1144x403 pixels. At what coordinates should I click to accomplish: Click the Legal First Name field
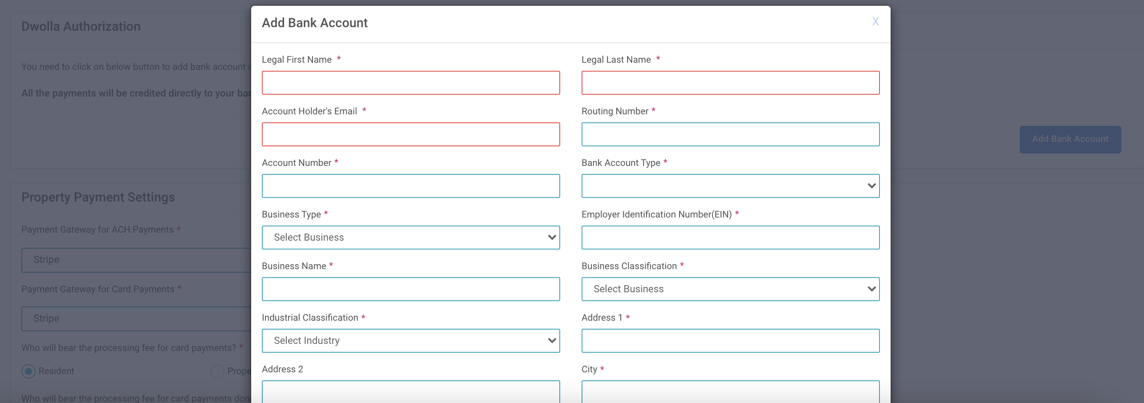[x=411, y=83]
